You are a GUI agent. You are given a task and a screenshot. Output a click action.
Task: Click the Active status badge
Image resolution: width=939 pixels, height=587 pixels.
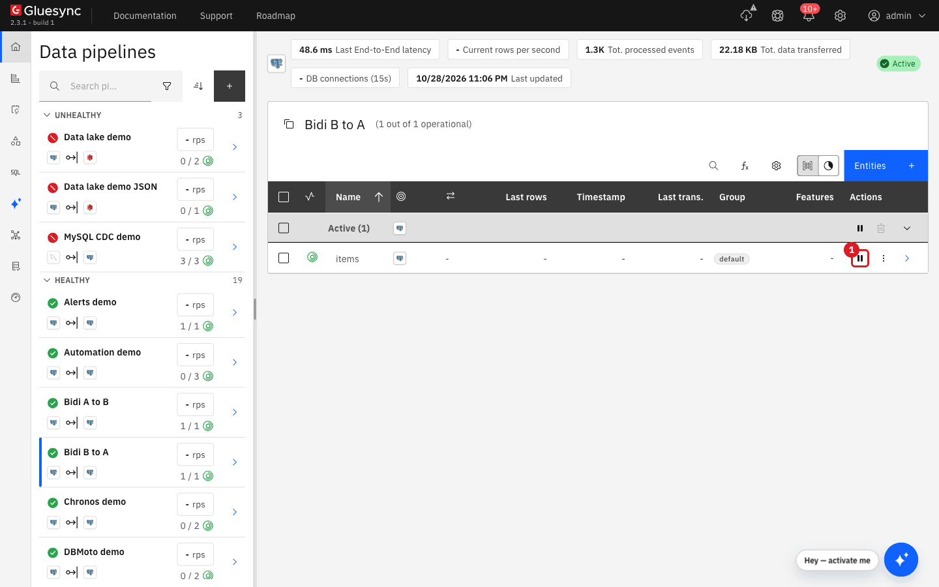click(899, 63)
